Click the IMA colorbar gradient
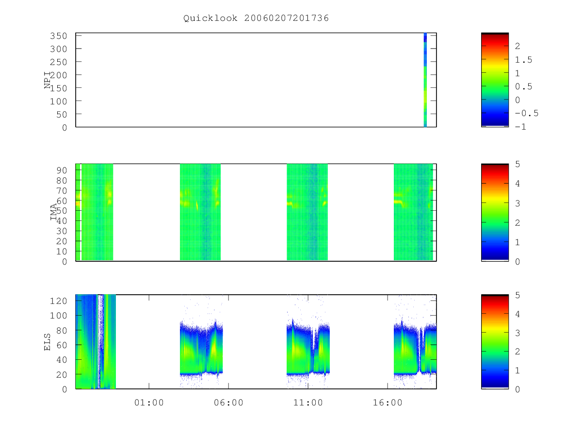Screen dimensions: 582x437 [495, 212]
